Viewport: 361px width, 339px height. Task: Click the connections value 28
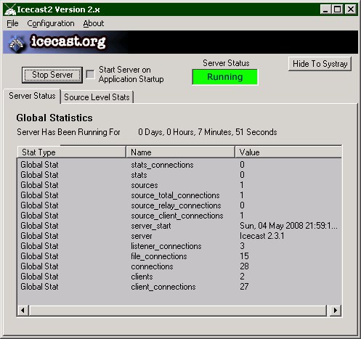tap(244, 266)
